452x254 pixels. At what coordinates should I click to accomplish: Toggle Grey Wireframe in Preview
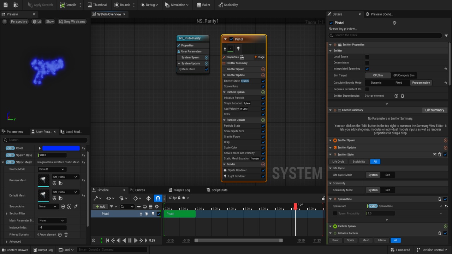(72, 22)
